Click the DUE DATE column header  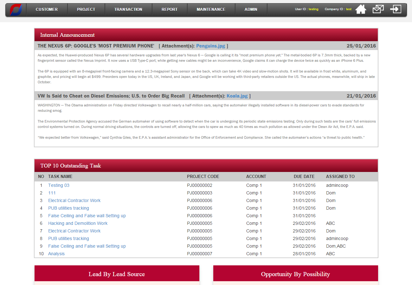(x=304, y=176)
